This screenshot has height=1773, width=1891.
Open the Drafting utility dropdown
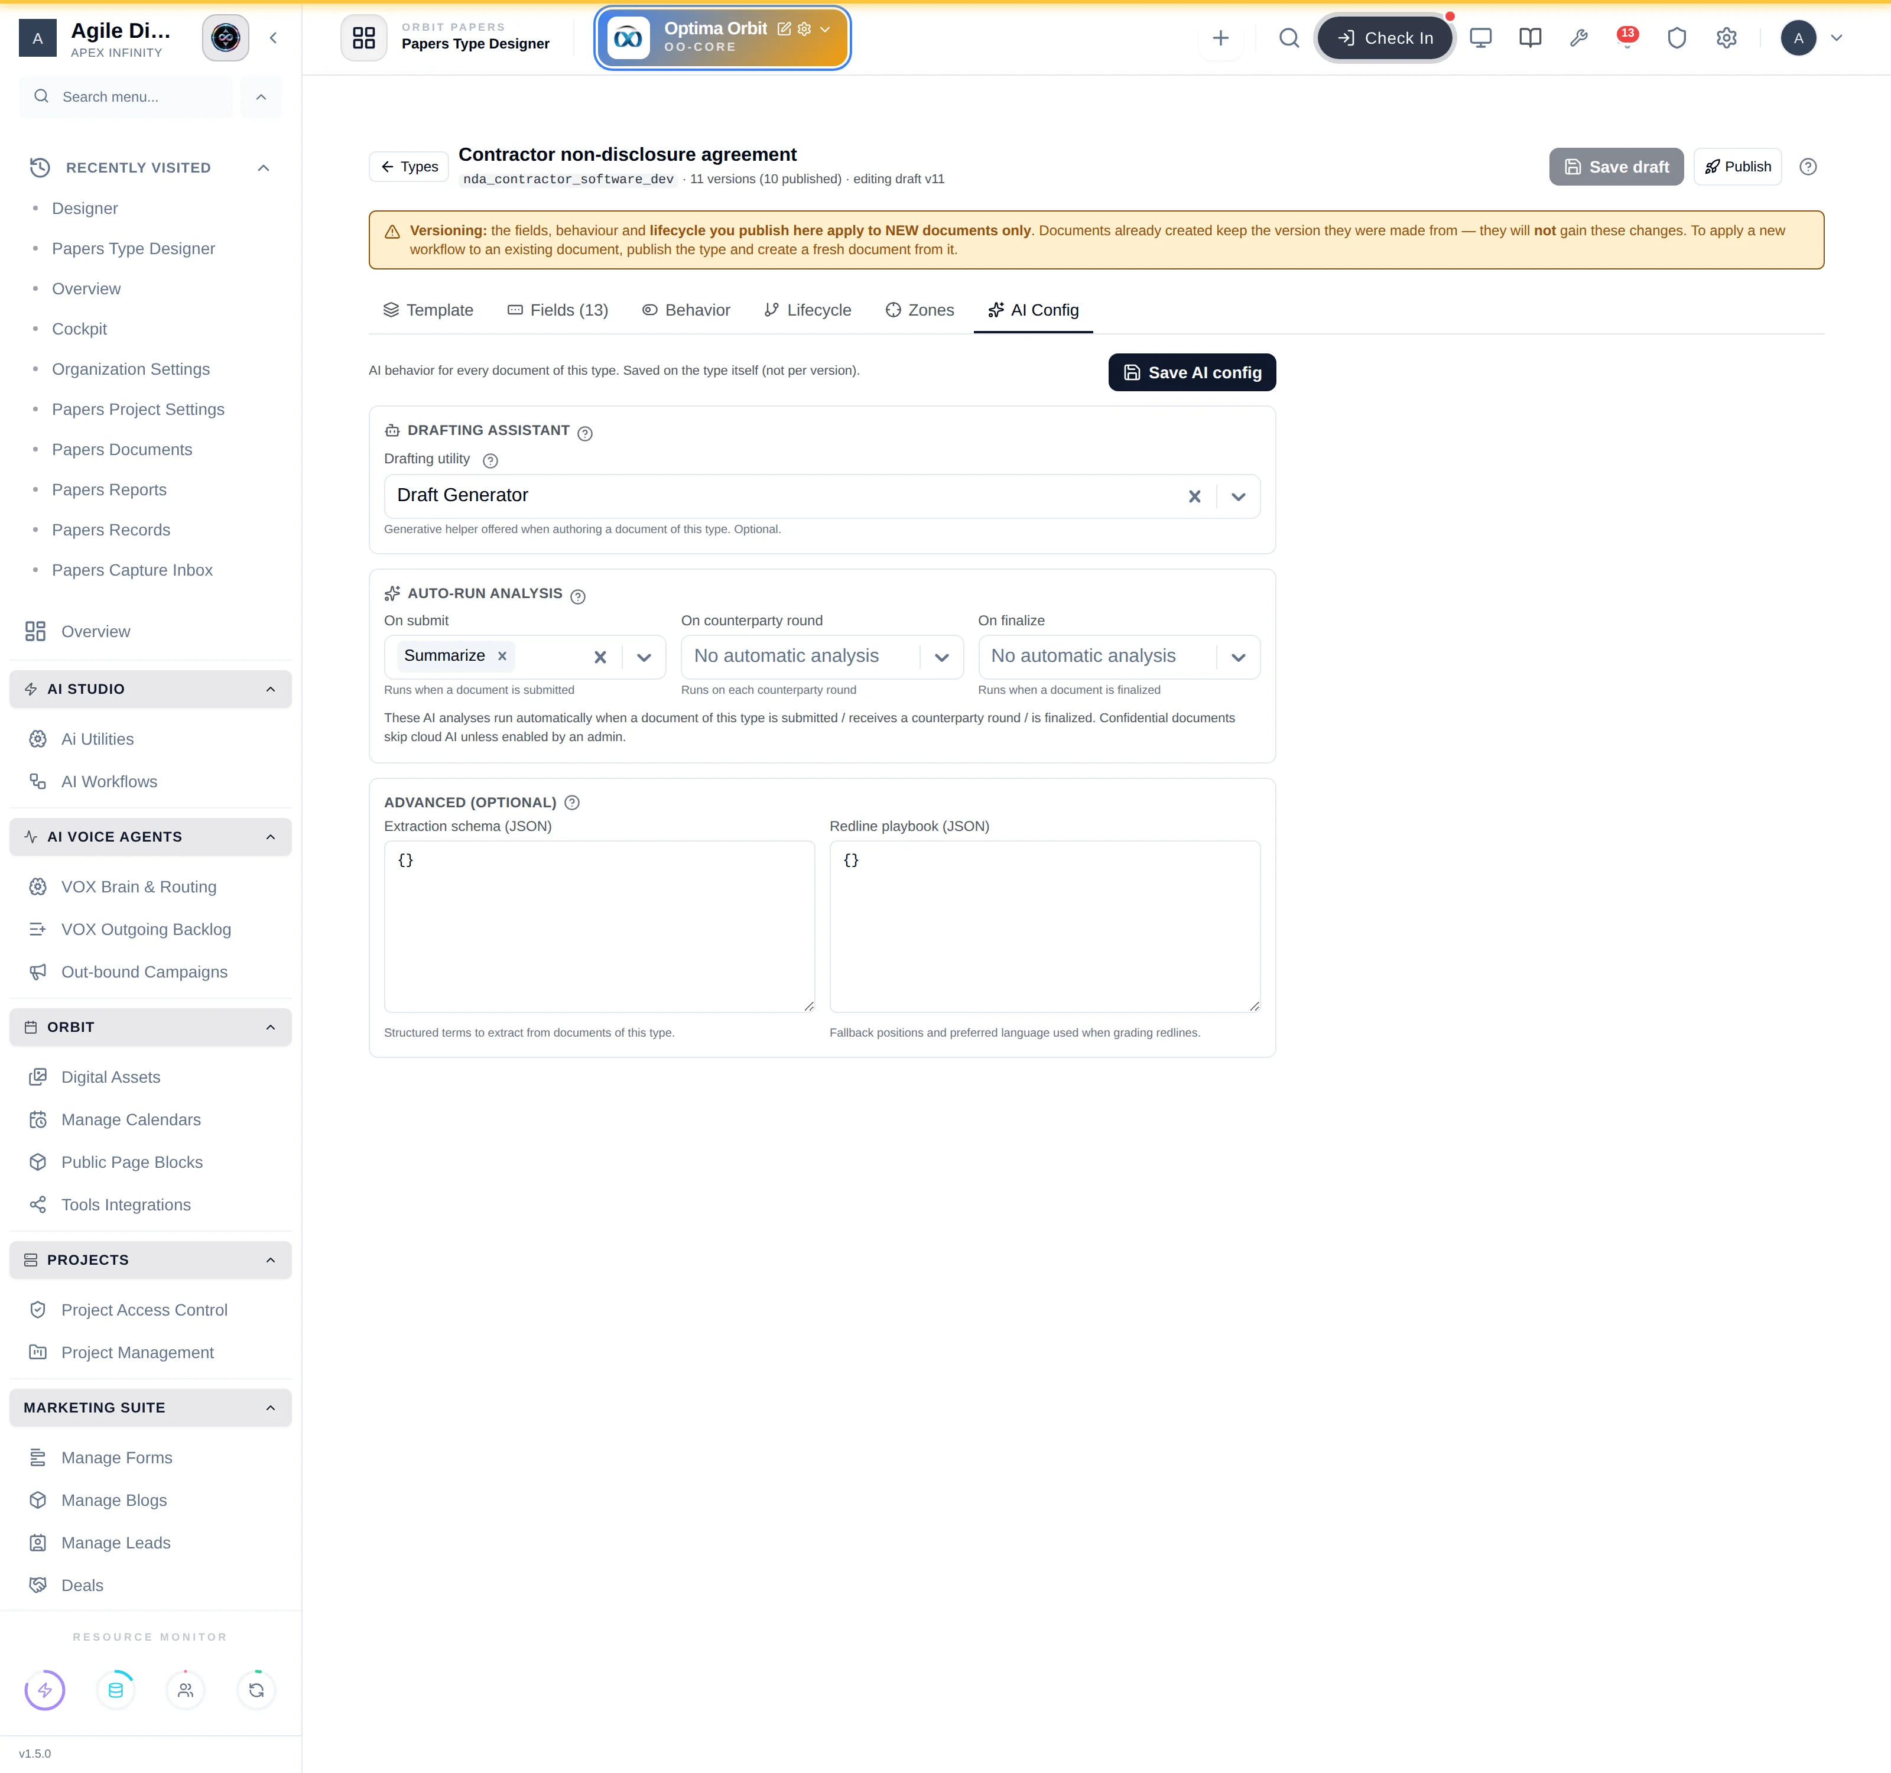coord(1239,496)
